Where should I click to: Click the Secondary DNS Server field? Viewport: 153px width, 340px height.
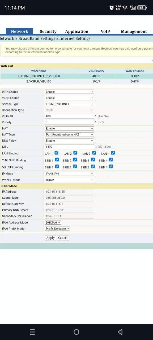[x=69, y=216]
